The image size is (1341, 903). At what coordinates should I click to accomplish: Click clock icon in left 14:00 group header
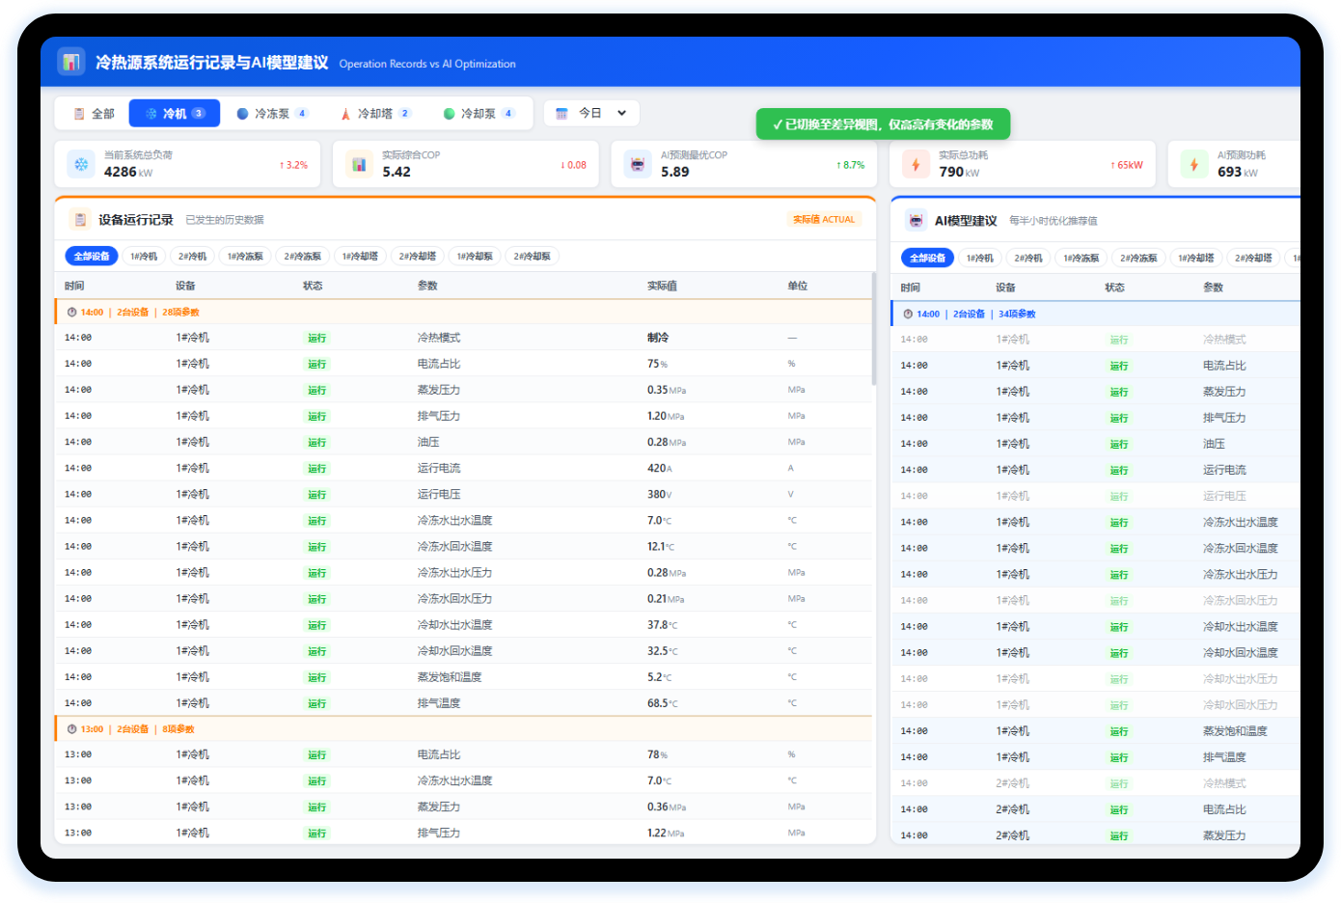click(71, 313)
